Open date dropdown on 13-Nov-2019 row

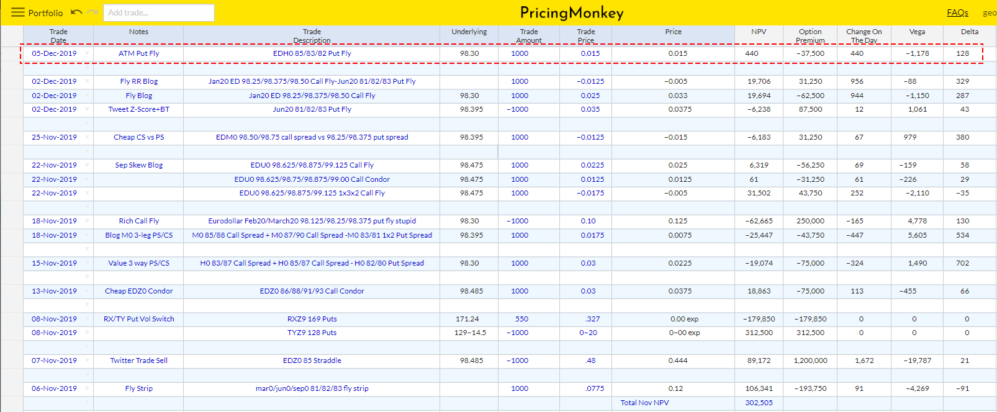tap(87, 291)
